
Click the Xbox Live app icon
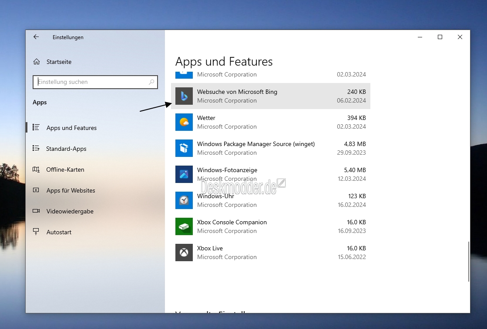click(x=184, y=253)
